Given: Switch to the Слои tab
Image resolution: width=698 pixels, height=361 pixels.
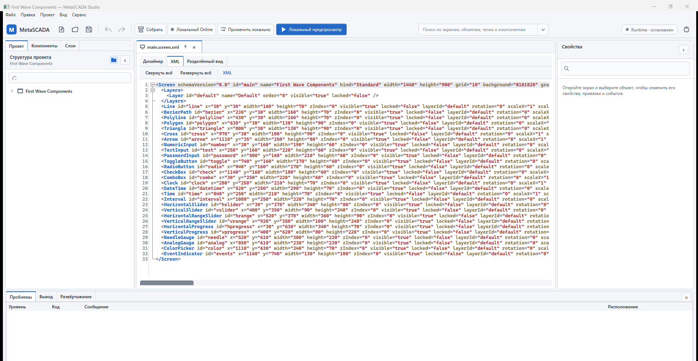Looking at the screenshot, I should pyautogui.click(x=70, y=46).
